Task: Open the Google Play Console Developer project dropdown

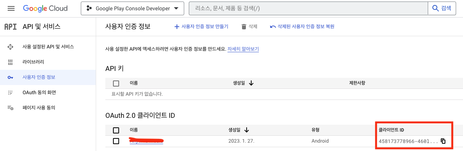Action: pos(132,8)
